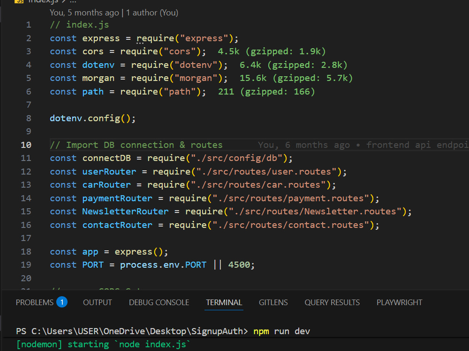Click require("express") on line 2
This screenshot has height=351, width=469.
[x=184, y=38]
